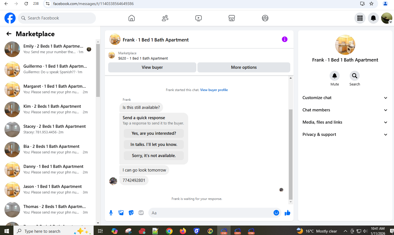Open the weather widget 16°C Mostly clear
Screen dimensions: 394x235
click(317, 231)
